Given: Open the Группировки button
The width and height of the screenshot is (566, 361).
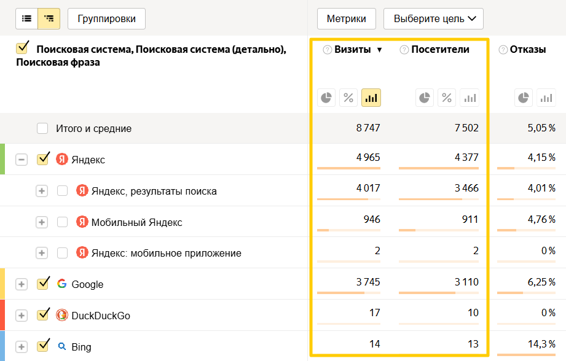Looking at the screenshot, I should pyautogui.click(x=106, y=18).
